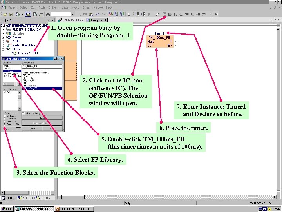This screenshot has width=282, height=212.
Task: Open the Object menu
Action: coord(23,7)
